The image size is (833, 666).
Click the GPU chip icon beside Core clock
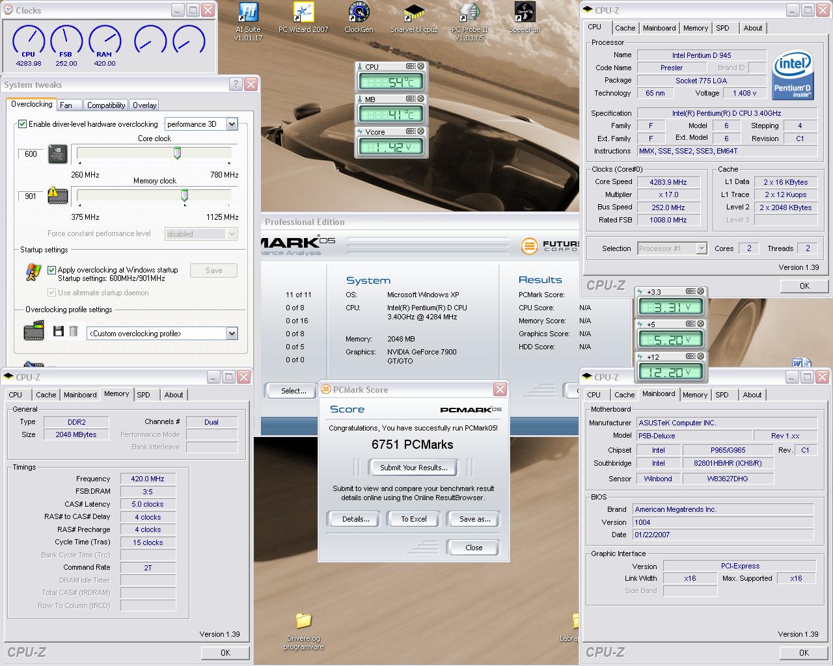[x=59, y=155]
